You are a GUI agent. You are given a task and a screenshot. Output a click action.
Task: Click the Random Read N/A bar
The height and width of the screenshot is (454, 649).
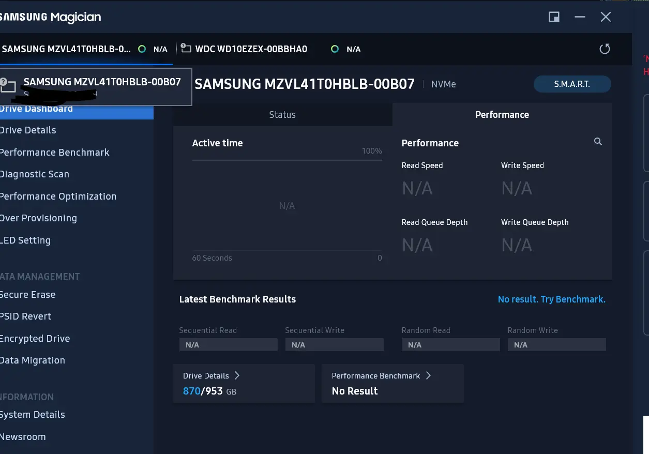(451, 345)
